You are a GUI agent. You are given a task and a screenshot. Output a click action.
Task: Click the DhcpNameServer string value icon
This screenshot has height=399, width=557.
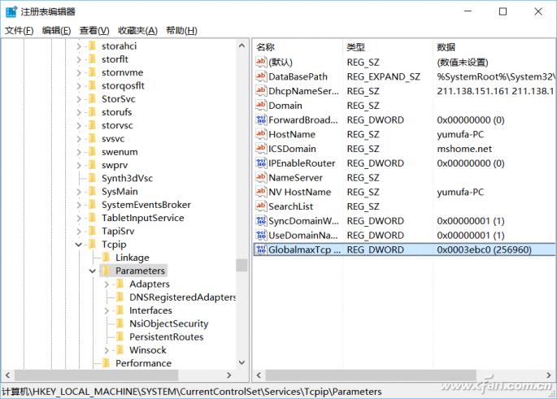[261, 91]
